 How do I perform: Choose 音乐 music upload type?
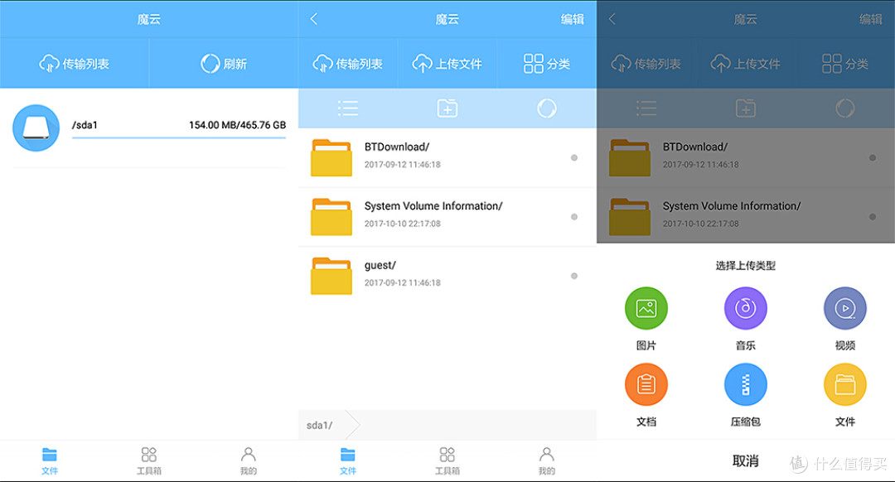[746, 309]
